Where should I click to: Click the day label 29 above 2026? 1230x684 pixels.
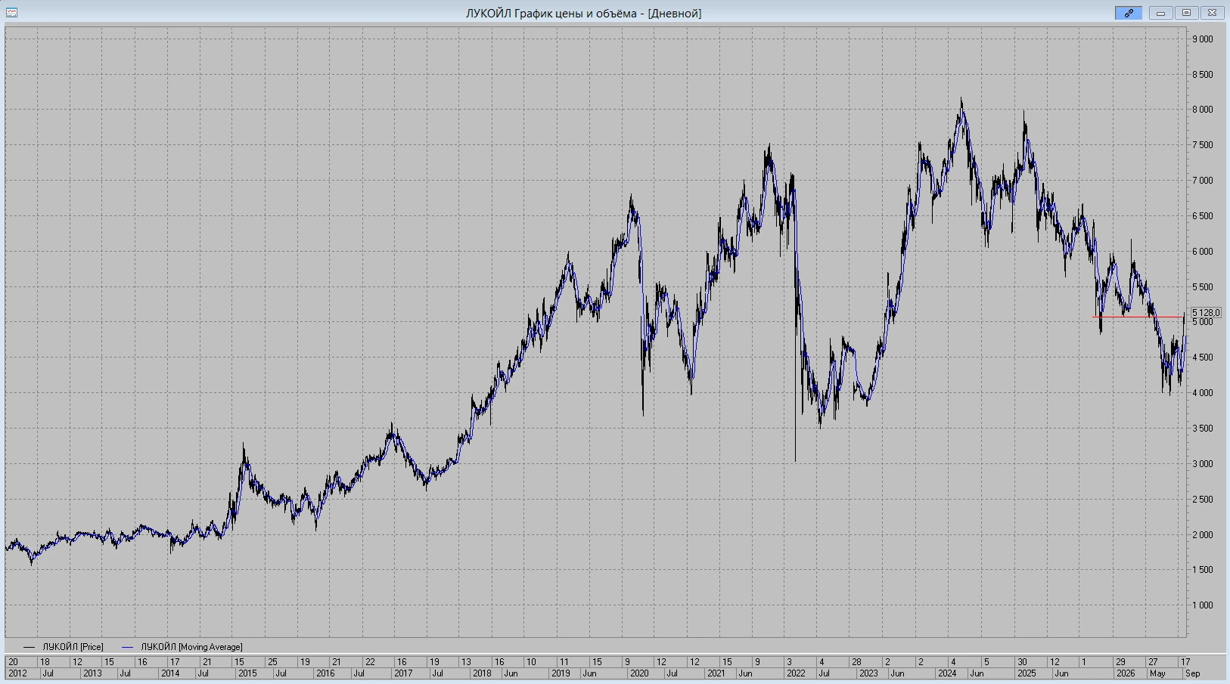click(x=1121, y=662)
